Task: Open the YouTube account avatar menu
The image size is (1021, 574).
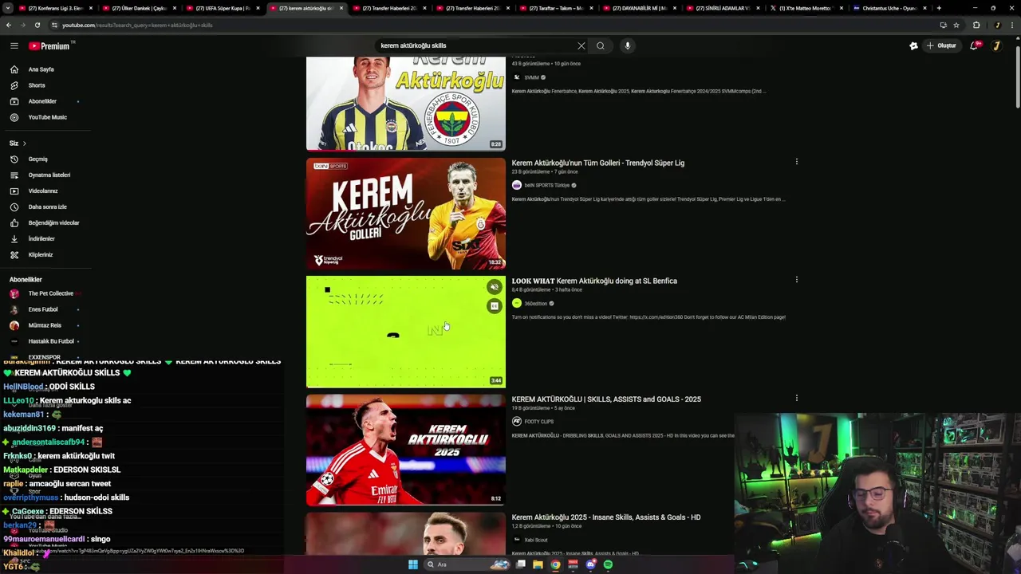Action: (x=996, y=45)
